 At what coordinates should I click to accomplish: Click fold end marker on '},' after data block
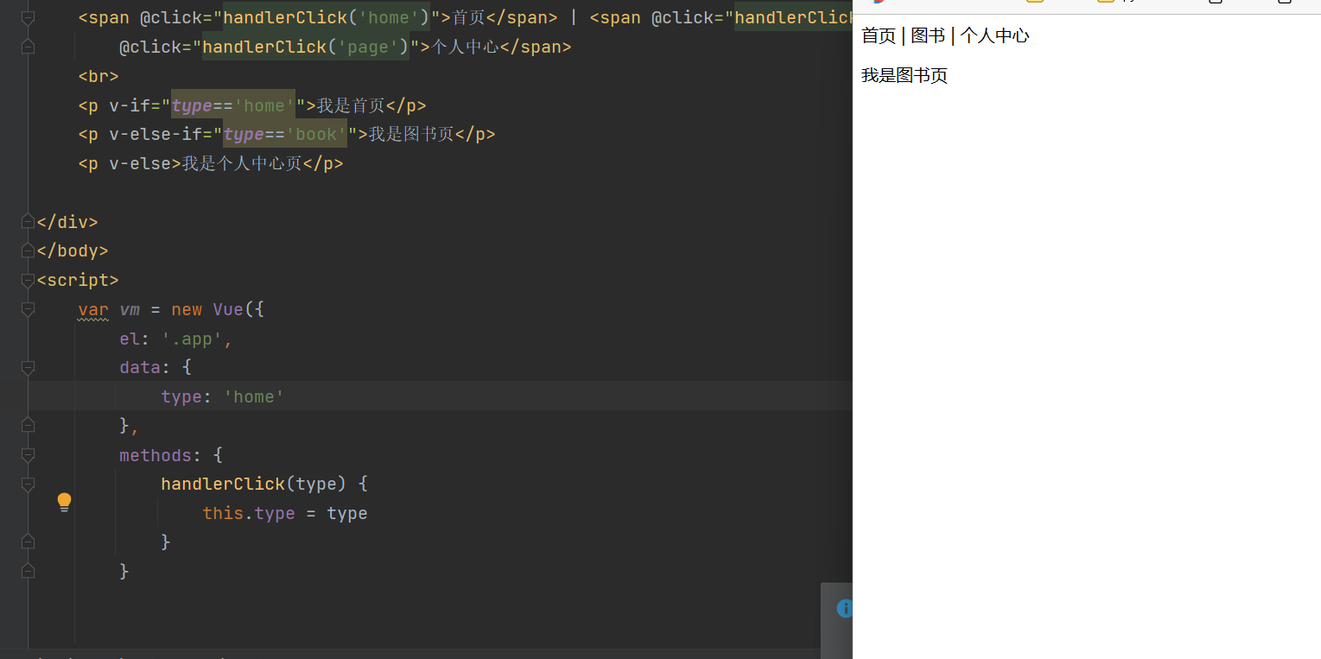click(28, 426)
